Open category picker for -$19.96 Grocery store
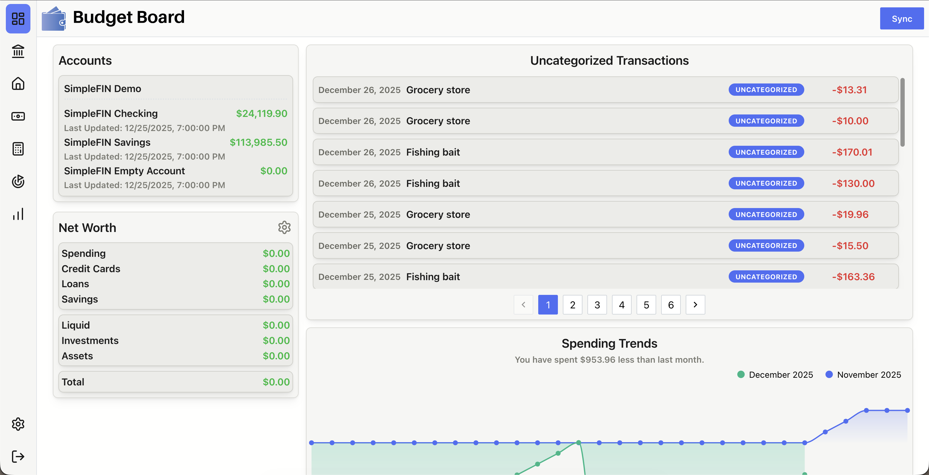 (x=766, y=214)
